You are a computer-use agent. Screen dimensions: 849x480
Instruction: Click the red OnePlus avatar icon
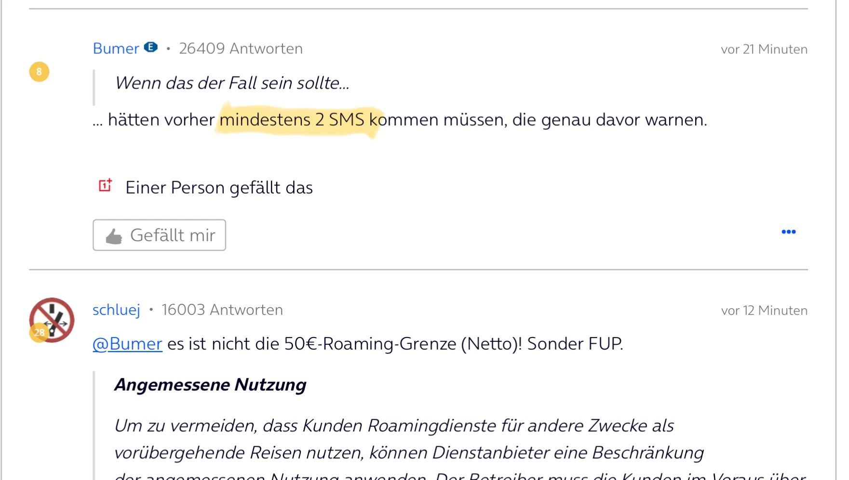coord(105,185)
